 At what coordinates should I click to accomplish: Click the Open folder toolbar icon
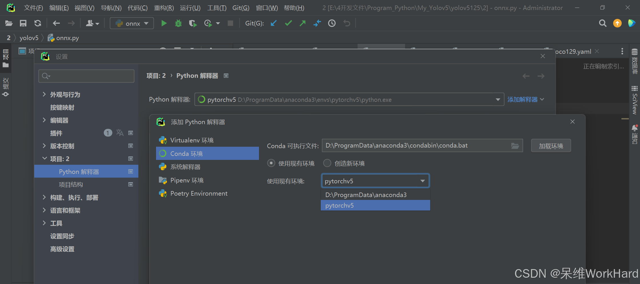point(9,23)
